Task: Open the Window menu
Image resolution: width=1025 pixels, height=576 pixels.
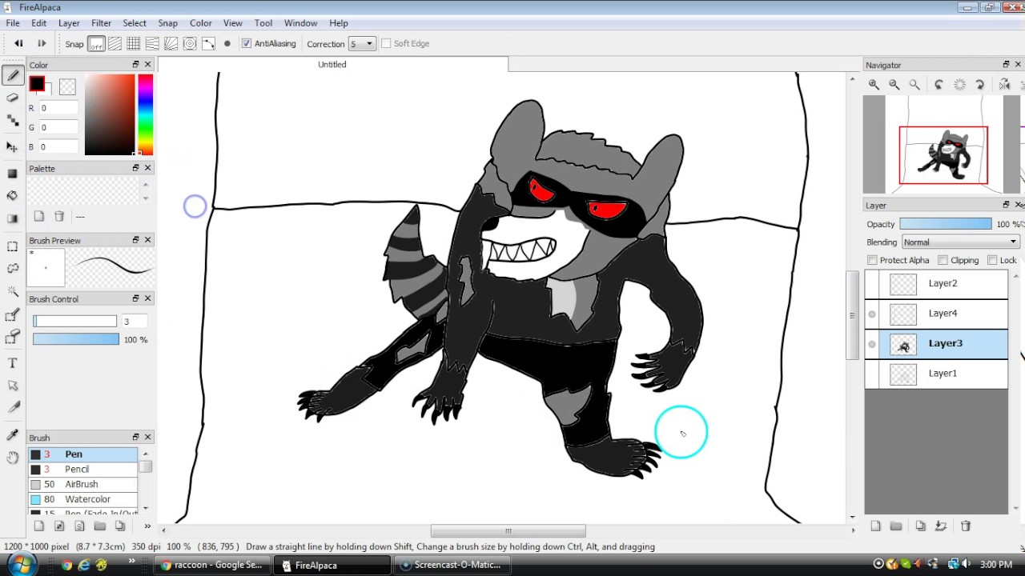Action: 301,23
